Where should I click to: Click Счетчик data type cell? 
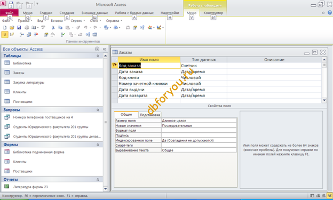203,66
